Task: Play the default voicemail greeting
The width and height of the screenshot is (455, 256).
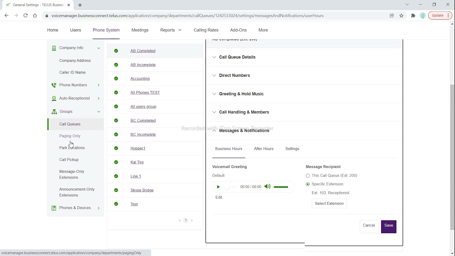Action: coord(218,187)
